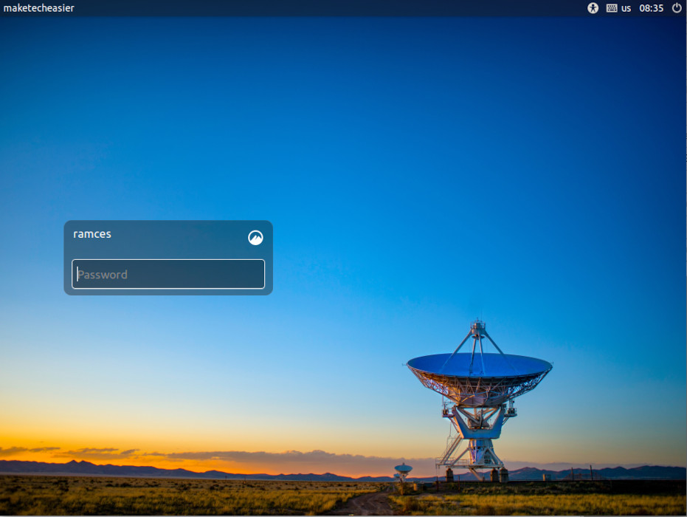This screenshot has height=517, width=687.
Task: Click the keyboard indicator in the top bar
Action: (612, 8)
